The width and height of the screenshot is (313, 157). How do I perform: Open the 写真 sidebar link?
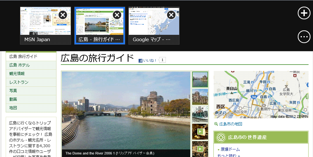13,91
